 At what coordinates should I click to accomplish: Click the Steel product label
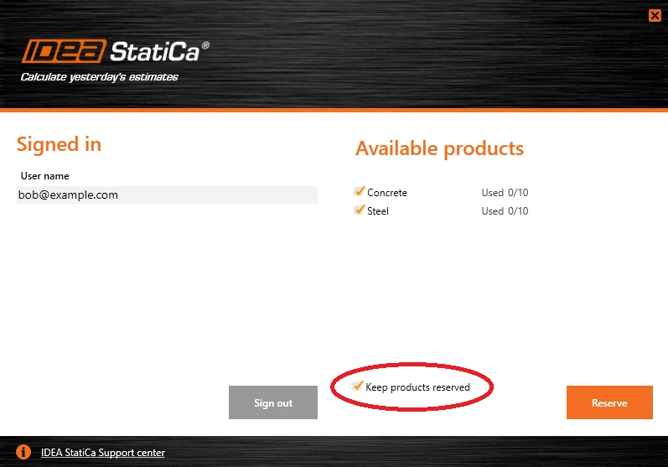pos(378,211)
